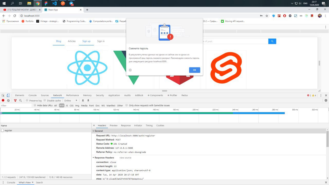329x185 pixels.
Task: Click OK in the change password dialog
Action: 195,70
